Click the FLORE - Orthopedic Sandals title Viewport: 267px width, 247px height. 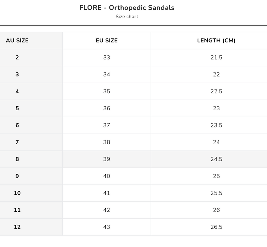click(x=127, y=7)
